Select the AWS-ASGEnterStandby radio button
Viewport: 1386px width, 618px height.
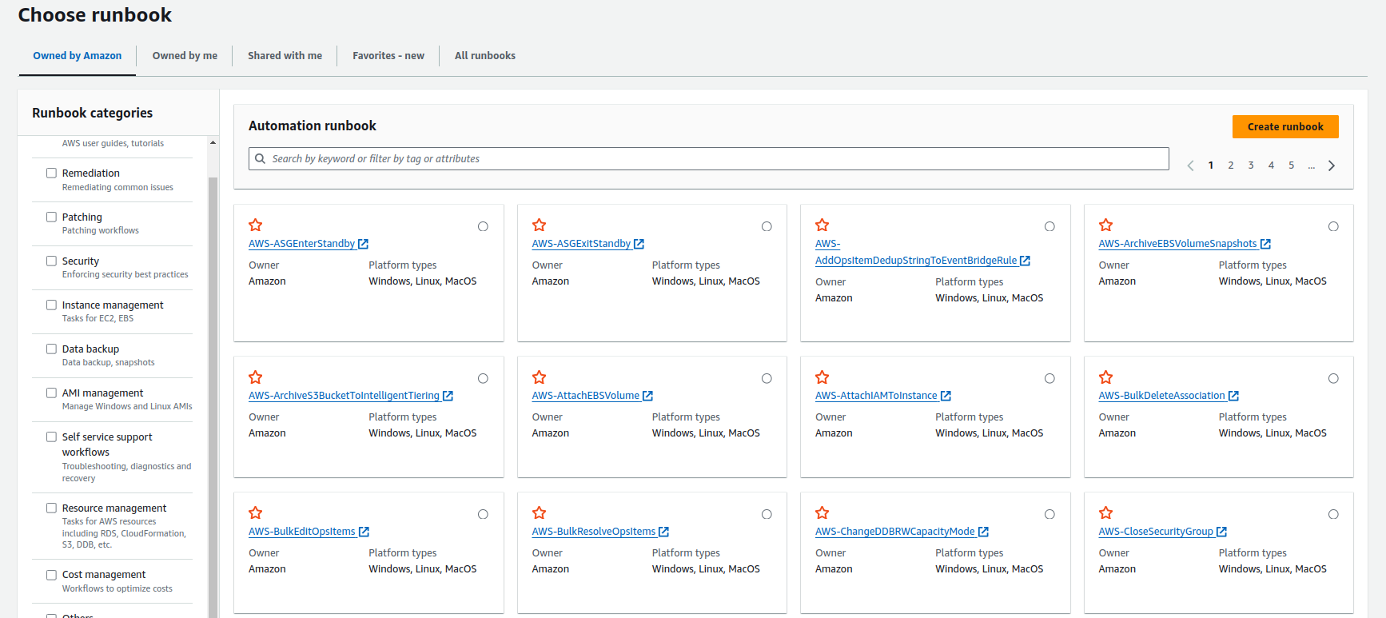coord(483,226)
